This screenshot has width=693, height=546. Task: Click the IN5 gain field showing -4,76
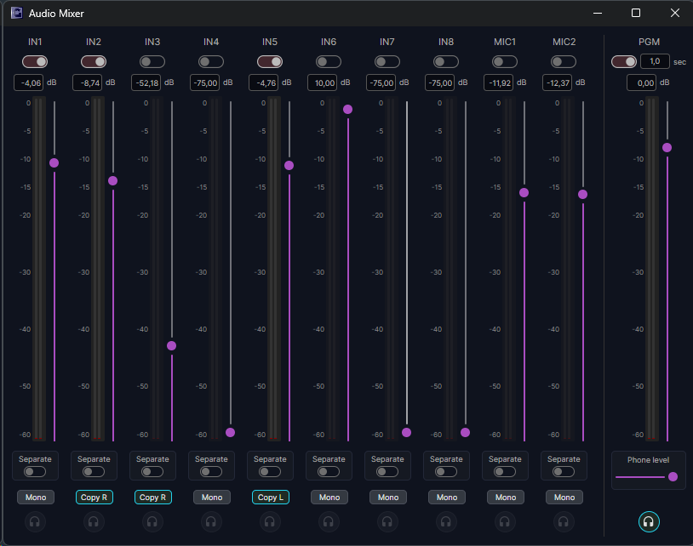[264, 82]
